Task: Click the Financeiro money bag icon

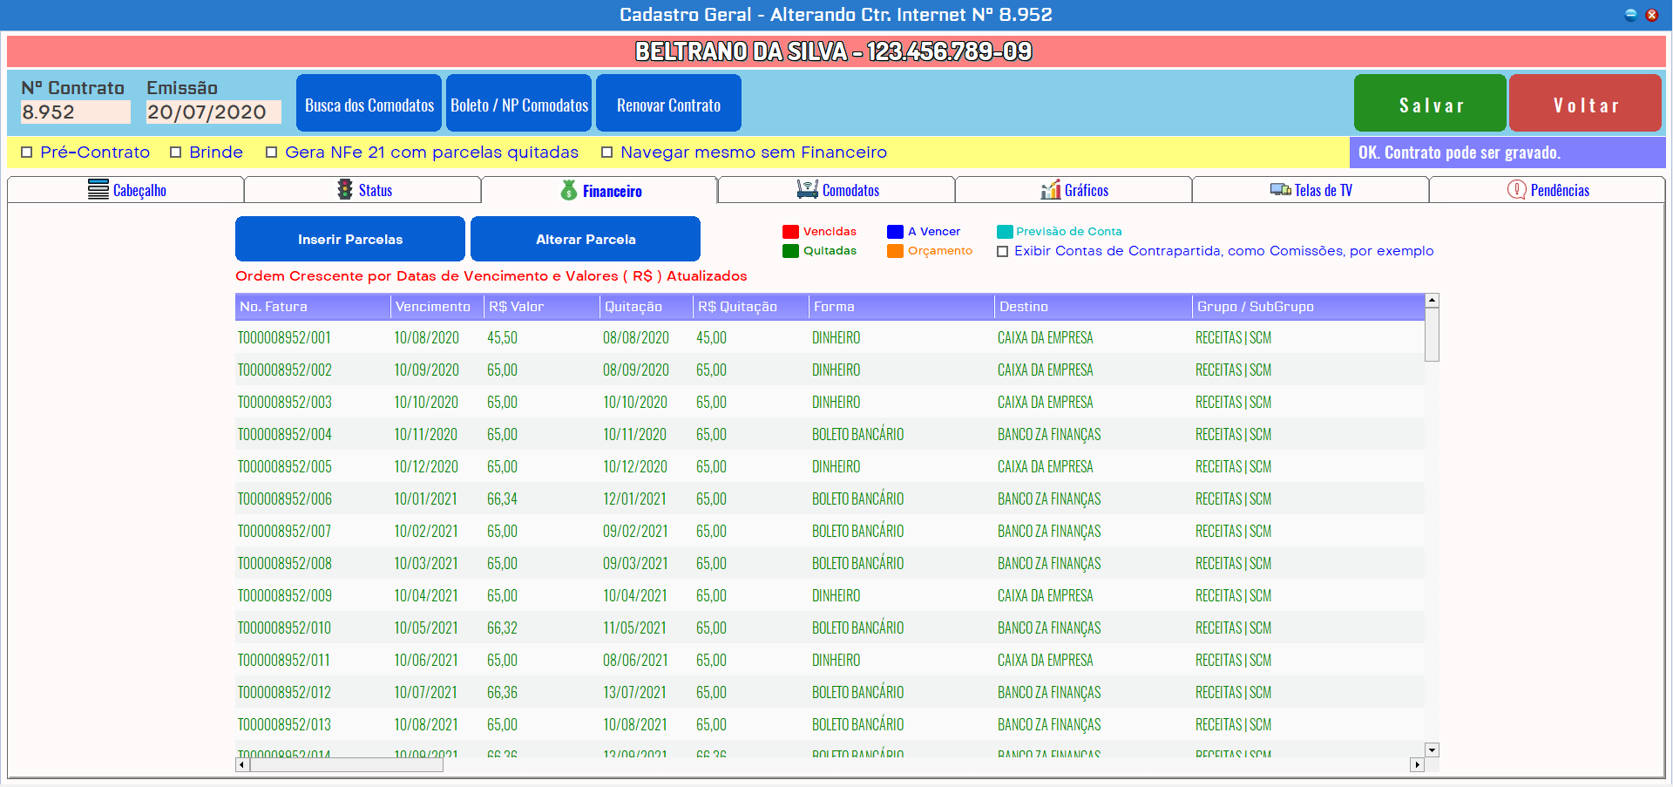Action: (569, 190)
